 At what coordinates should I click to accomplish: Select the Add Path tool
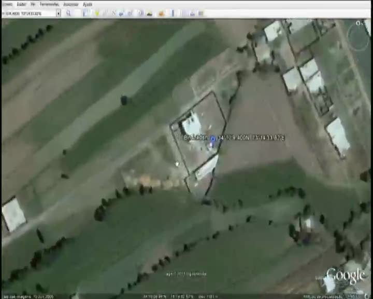point(113,13)
